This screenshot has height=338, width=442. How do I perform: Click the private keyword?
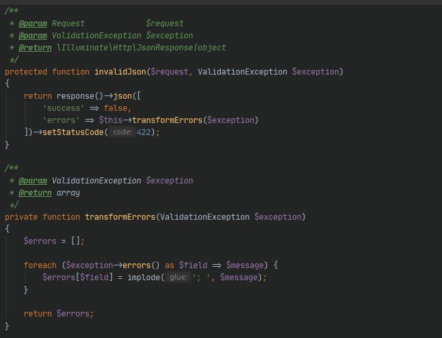coord(21,217)
